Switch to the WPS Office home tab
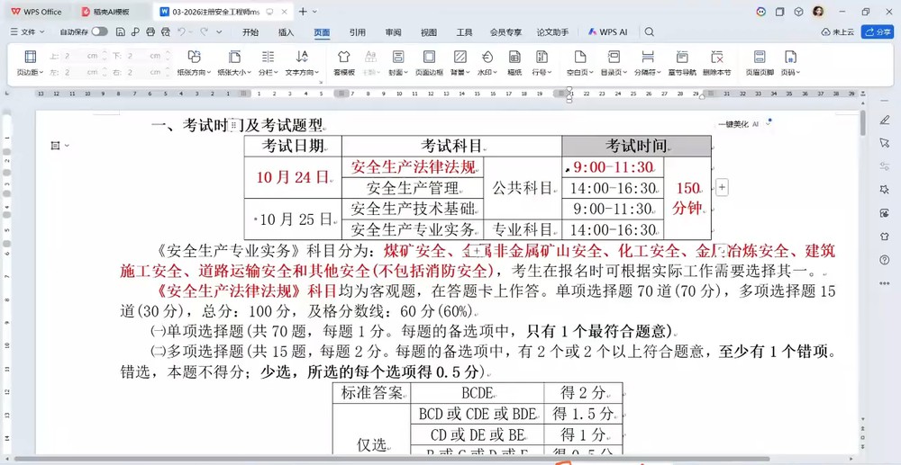Image resolution: width=901 pixels, height=465 pixels. [36, 12]
